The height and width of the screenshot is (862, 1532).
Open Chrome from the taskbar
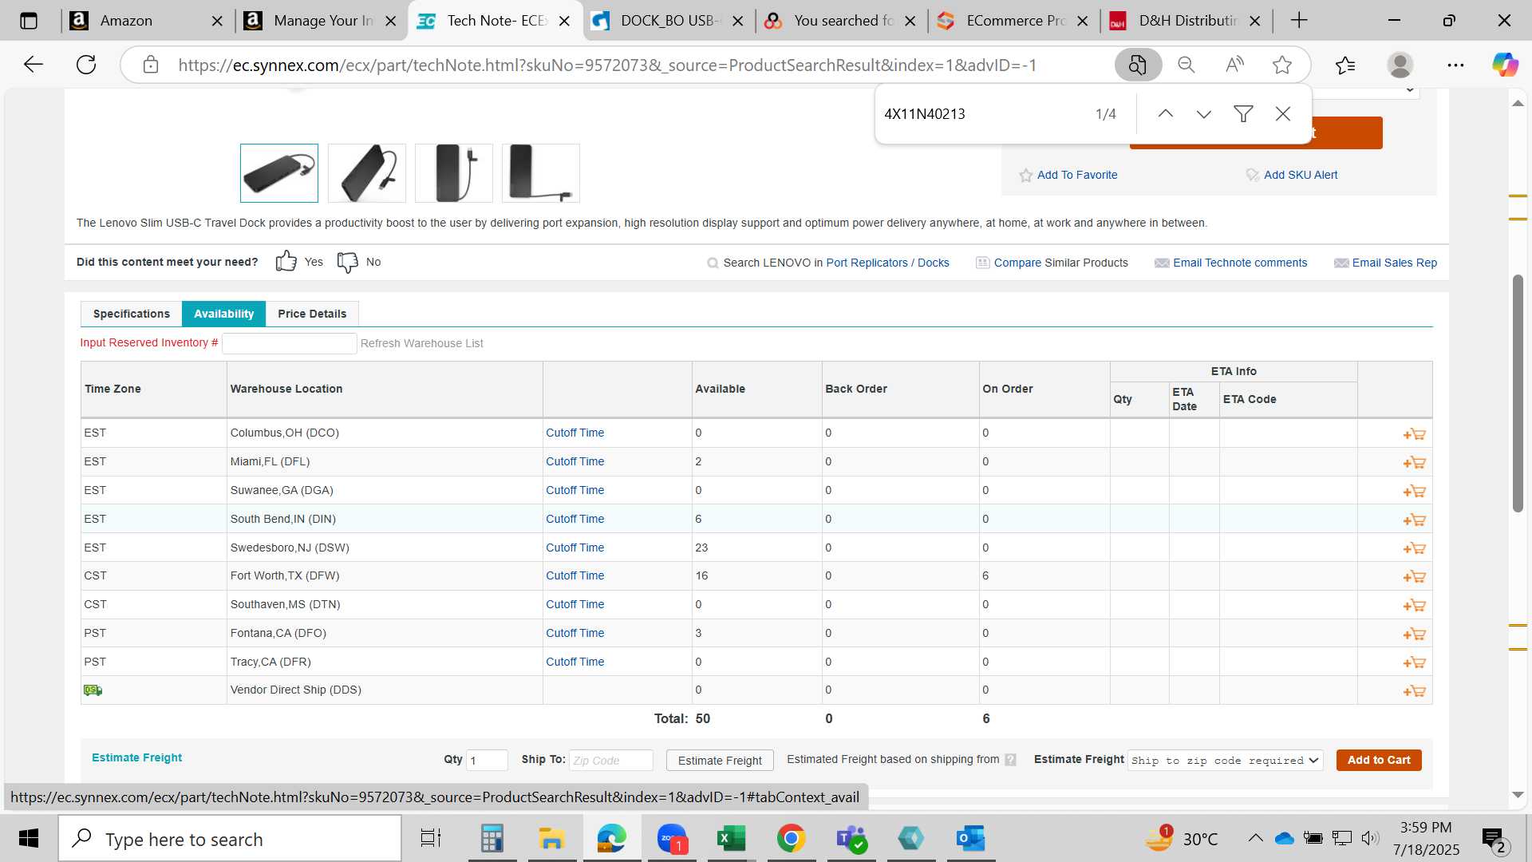point(791,839)
